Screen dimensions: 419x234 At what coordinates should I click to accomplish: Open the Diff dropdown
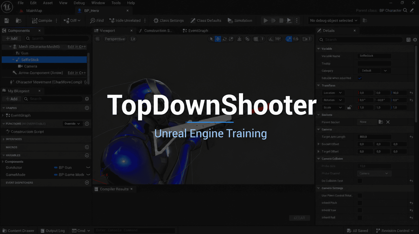(x=72, y=20)
